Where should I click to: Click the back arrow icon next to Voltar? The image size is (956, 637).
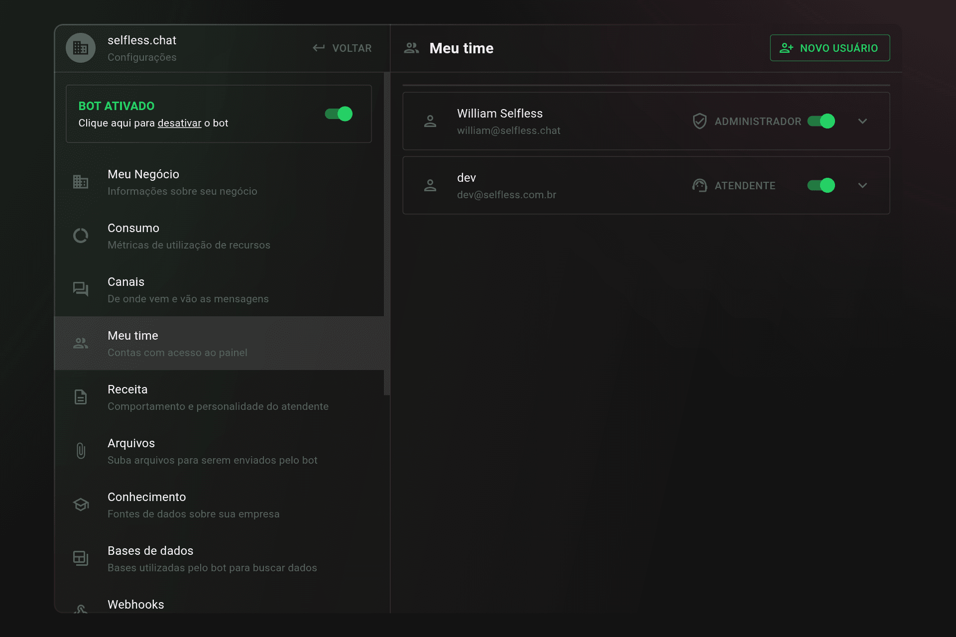point(319,48)
